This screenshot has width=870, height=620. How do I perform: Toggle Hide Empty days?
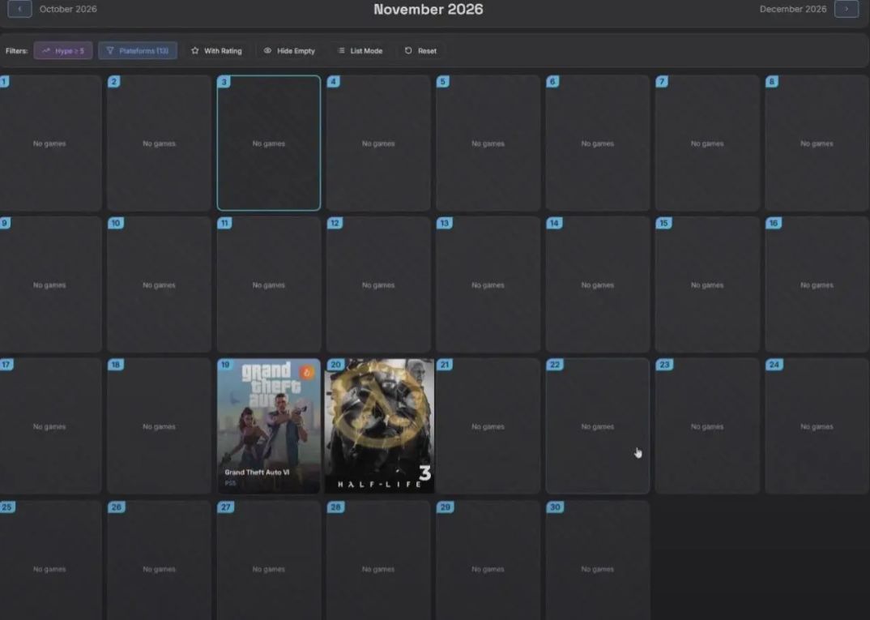point(289,50)
